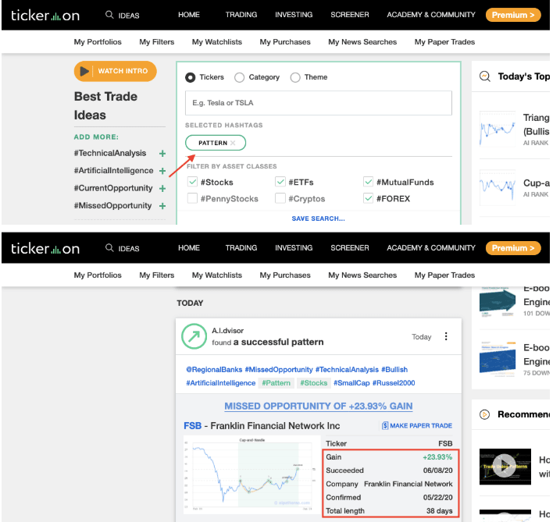This screenshot has width=560, height=522.
Task: Check the #PennyStocks asset class
Action: (x=192, y=198)
